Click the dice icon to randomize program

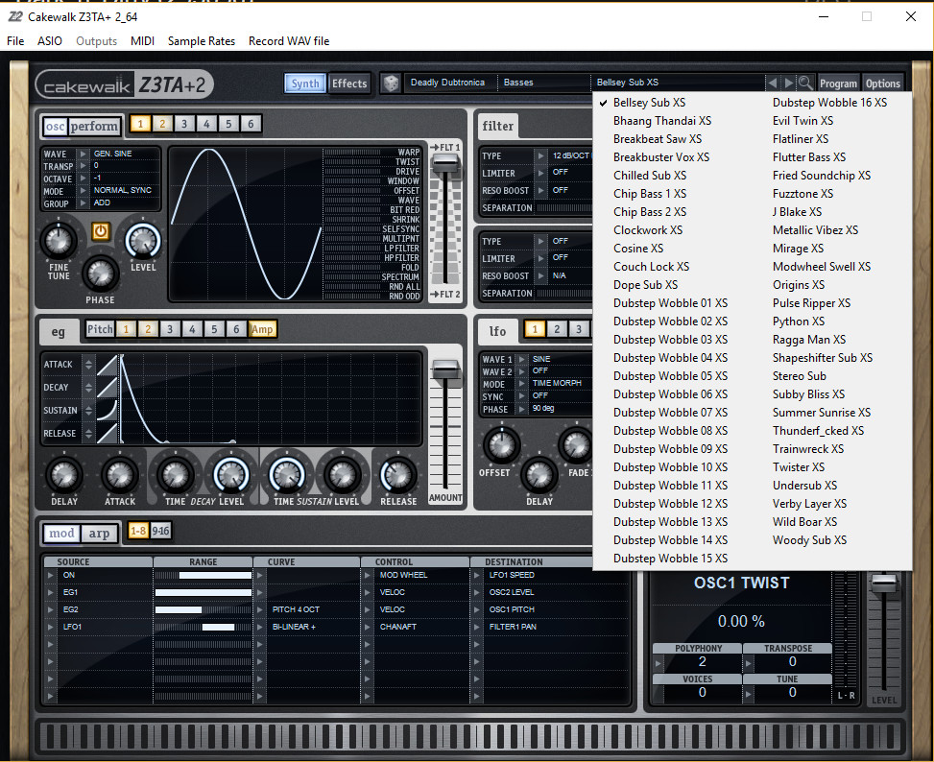pos(392,83)
